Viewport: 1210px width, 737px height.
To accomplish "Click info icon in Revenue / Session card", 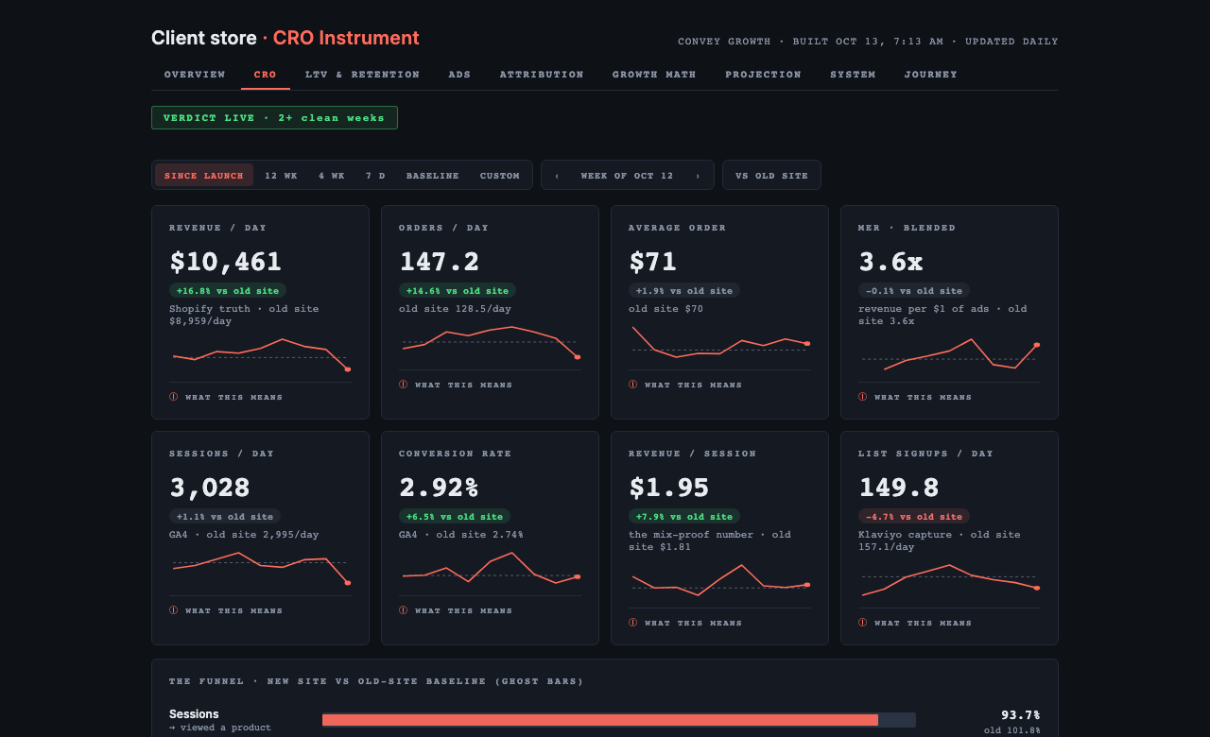I will [x=632, y=623].
